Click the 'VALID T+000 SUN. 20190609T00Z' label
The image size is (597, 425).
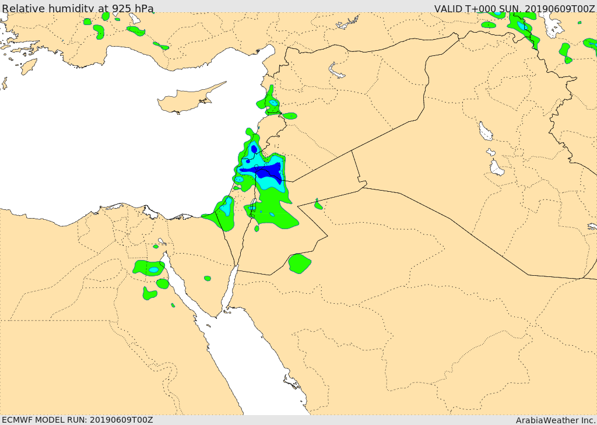tap(515, 8)
